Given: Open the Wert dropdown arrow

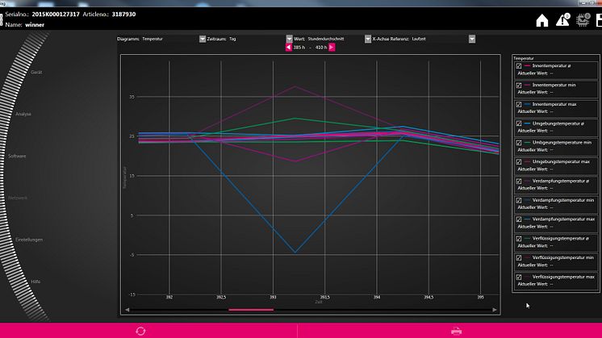Looking at the screenshot, I should 368,39.
